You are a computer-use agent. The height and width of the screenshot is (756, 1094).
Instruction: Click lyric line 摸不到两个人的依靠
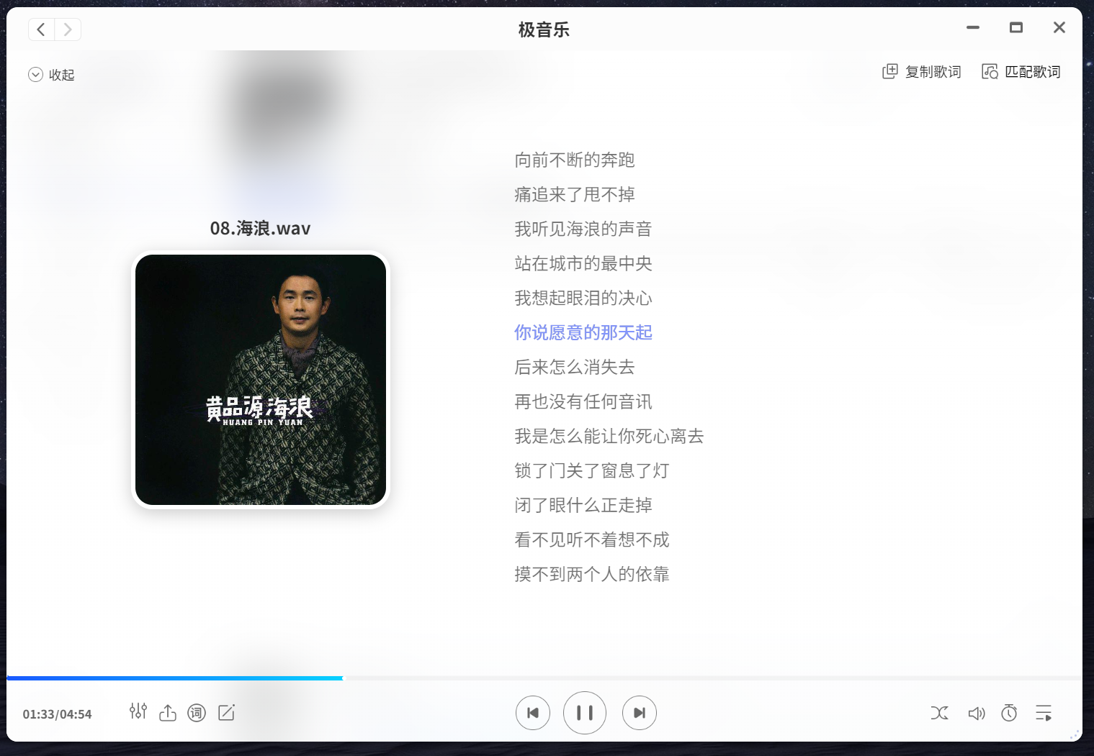(592, 574)
